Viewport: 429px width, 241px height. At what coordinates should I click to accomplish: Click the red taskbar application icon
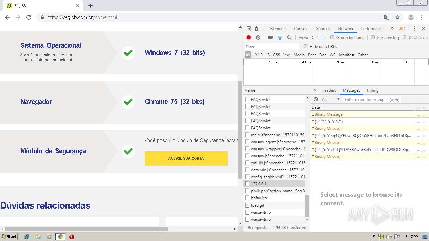[x=72, y=237]
